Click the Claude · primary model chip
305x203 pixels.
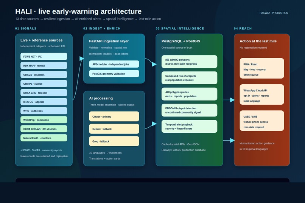point(114,116)
